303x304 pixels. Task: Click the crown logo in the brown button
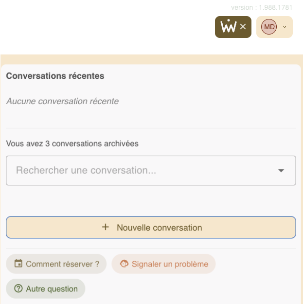pyautogui.click(x=228, y=27)
